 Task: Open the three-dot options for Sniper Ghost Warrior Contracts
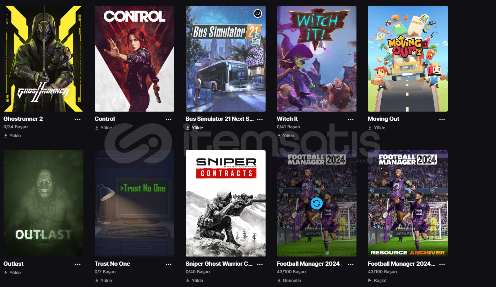click(x=260, y=264)
